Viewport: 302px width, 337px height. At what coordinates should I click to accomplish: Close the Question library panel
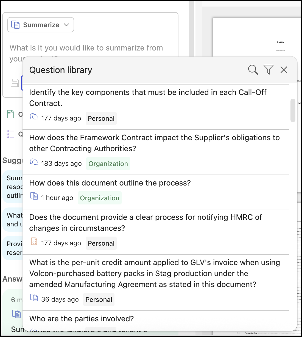click(x=284, y=70)
